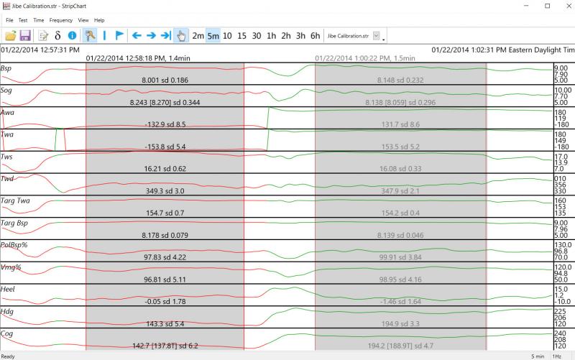The width and height of the screenshot is (575, 360).
Task: Open the Test menu
Action: 23,20
